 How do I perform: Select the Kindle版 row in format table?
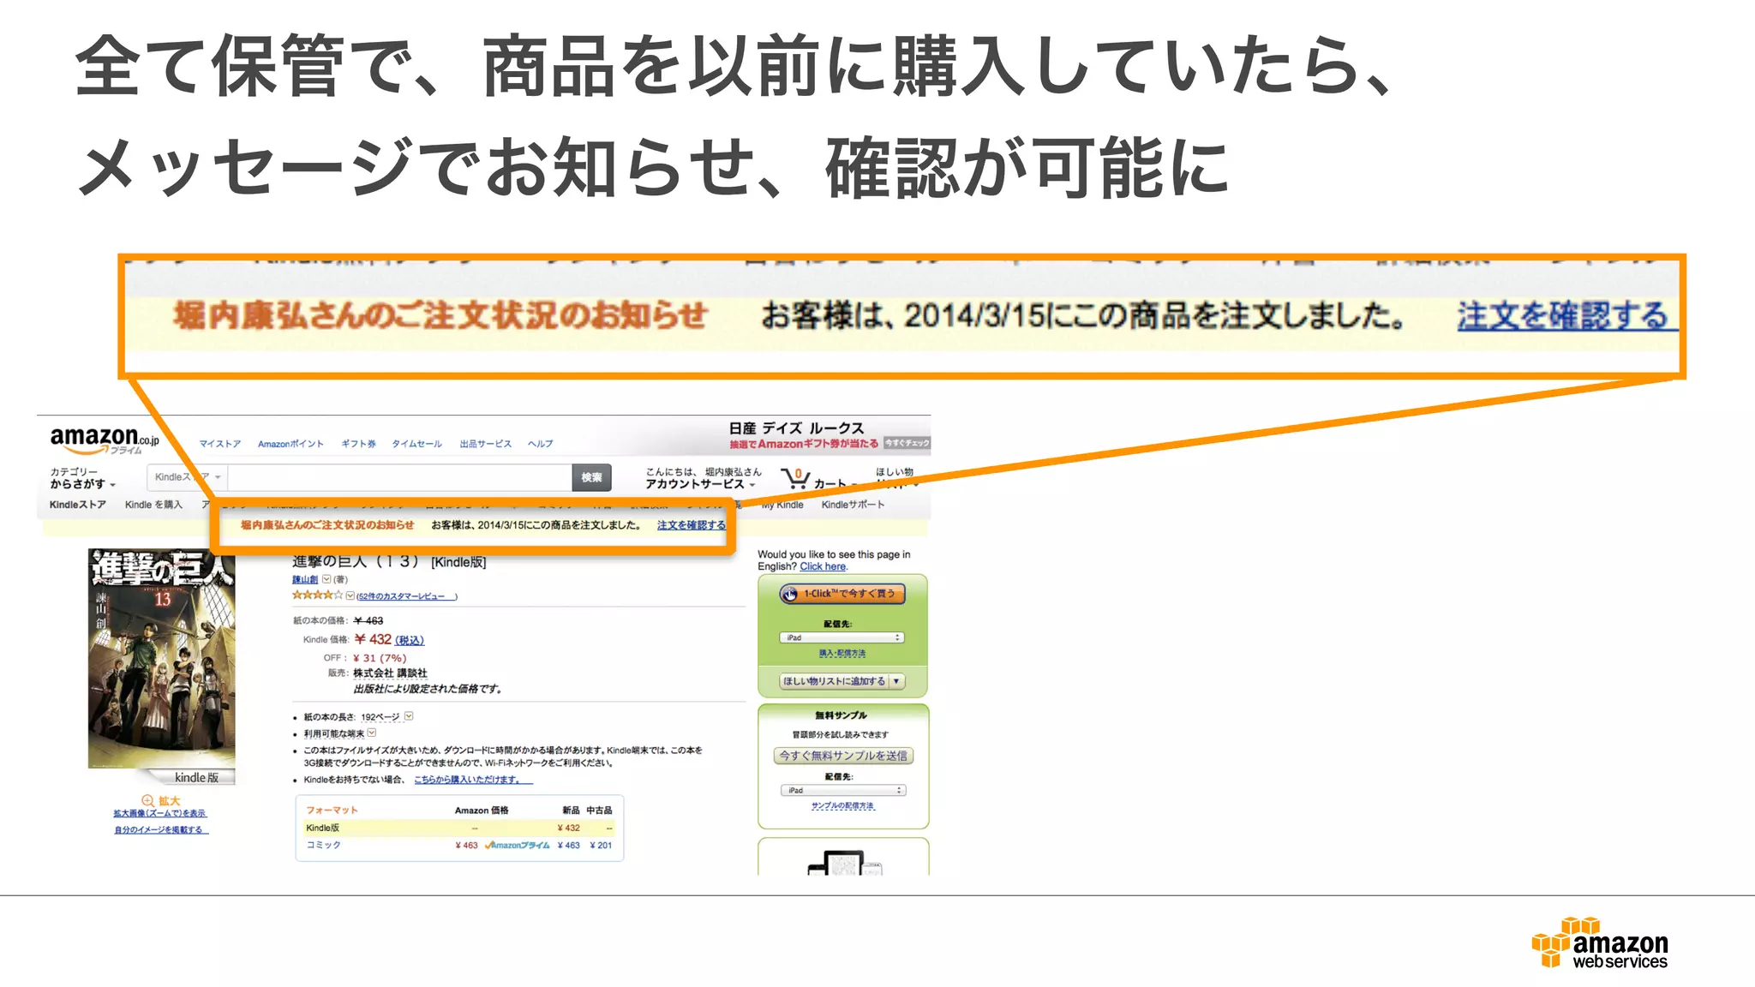[459, 828]
